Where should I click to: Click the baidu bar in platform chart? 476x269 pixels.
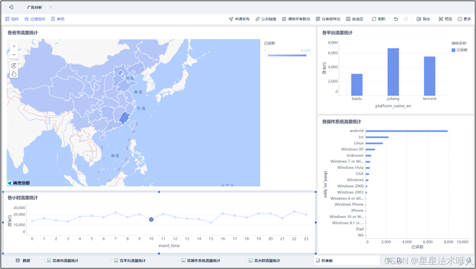point(357,85)
